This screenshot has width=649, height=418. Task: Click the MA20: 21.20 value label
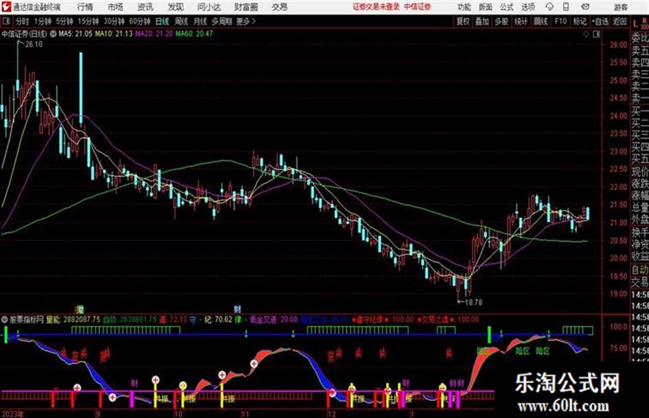click(x=154, y=34)
